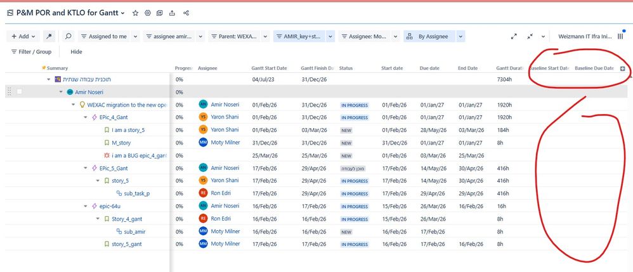Collapse all rows using collapse arrows icon

(530, 36)
